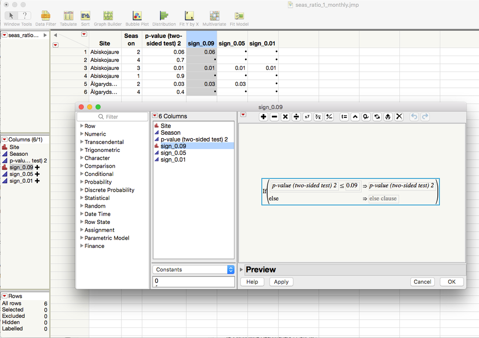Insert the divide operator in formula editor
Image resolution: width=479 pixels, height=338 pixels.
(296, 117)
